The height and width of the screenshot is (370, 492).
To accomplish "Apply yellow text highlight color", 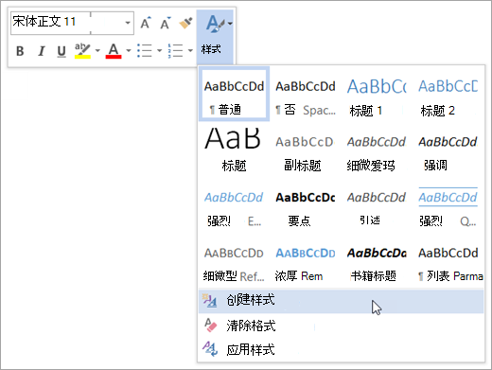I will (82, 51).
